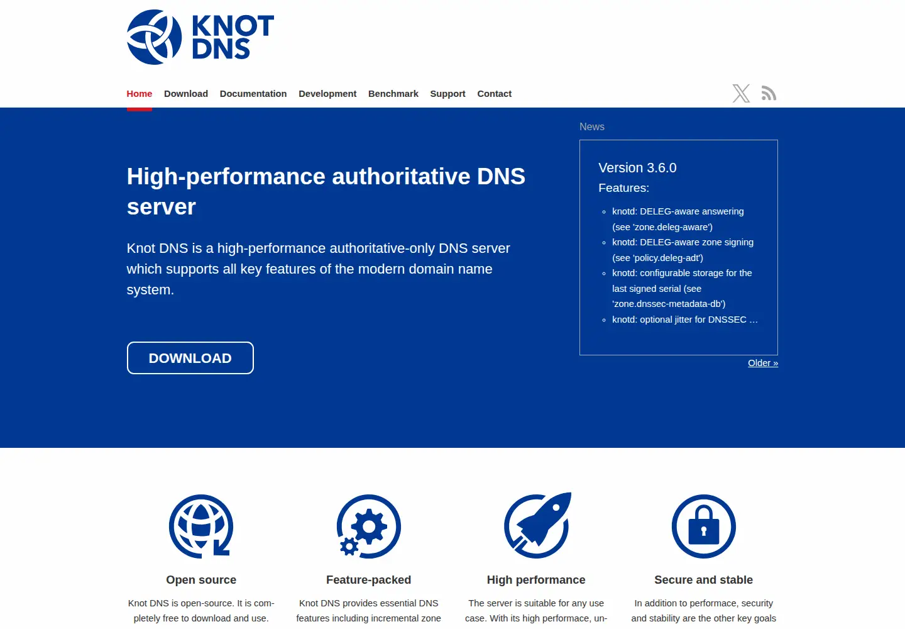This screenshot has width=905, height=629.
Task: Click the intro paragraph about Knot DNS
Action: pos(319,269)
